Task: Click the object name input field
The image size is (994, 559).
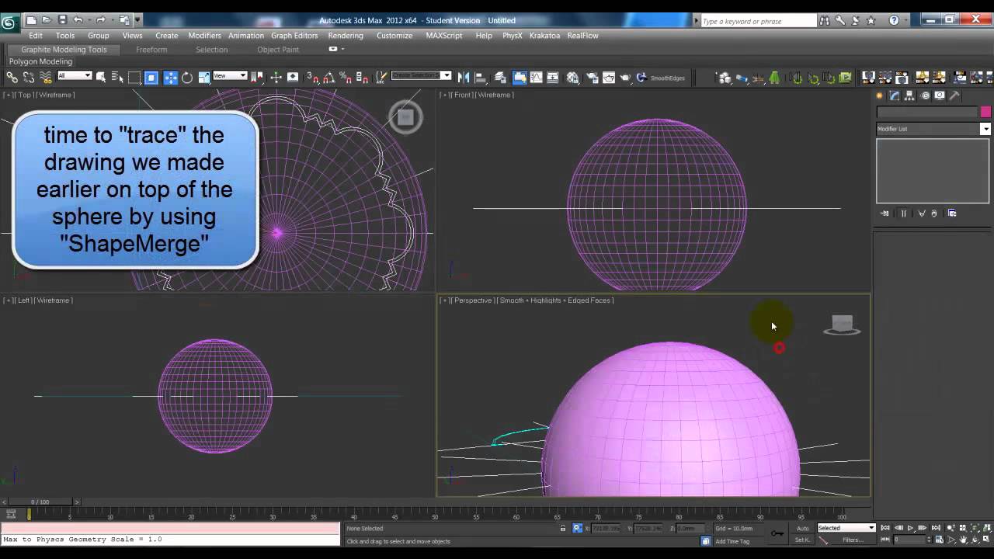Action: click(927, 112)
